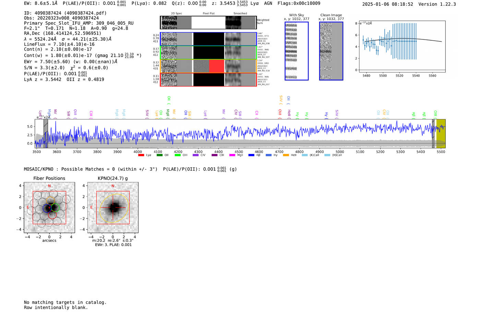Select the orange-outlined fiber spectrum row

click(208, 66)
